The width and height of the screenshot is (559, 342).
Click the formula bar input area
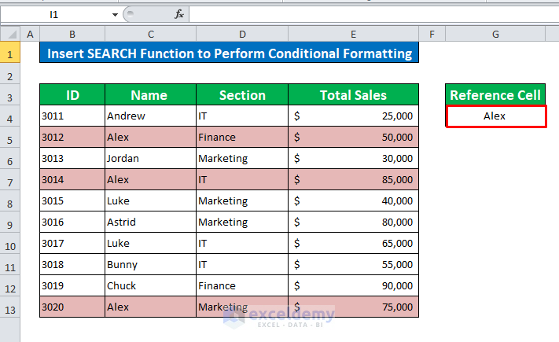370,14
